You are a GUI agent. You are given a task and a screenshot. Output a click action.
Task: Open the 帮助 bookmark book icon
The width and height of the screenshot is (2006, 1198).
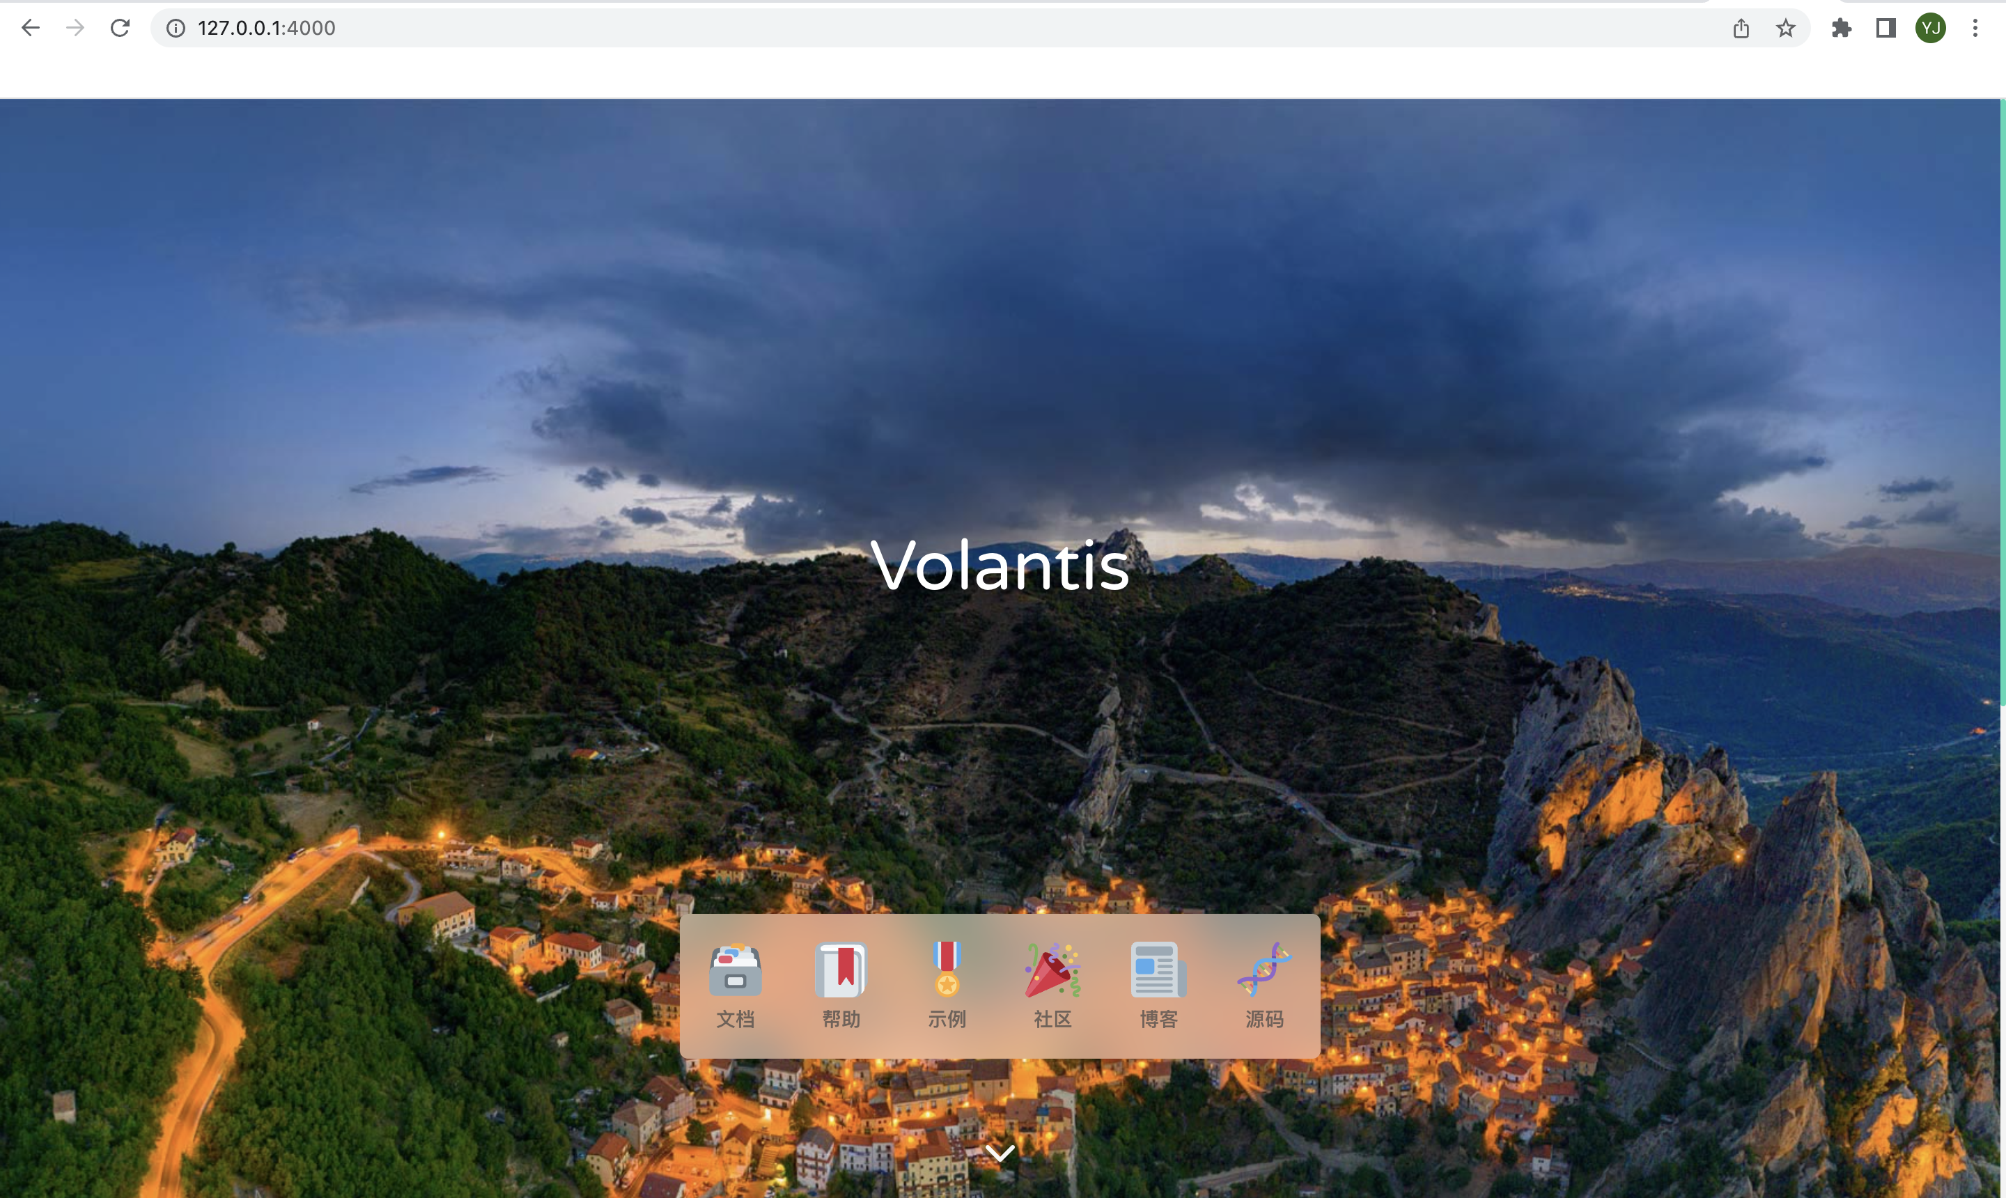click(x=840, y=970)
